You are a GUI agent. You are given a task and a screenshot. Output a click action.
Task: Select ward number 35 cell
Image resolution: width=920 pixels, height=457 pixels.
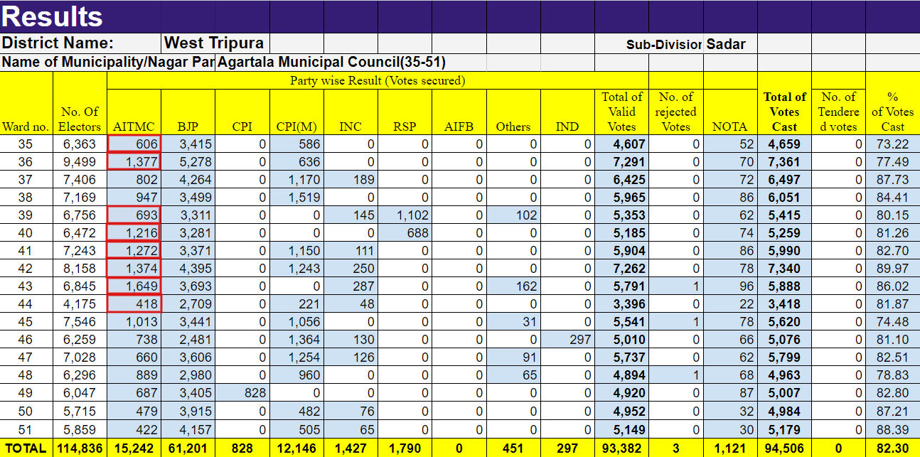[26, 144]
